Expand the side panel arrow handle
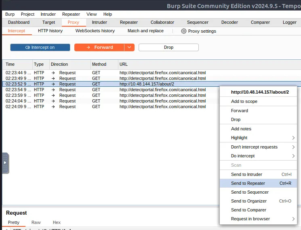This screenshot has width=301, height=230. (5, 163)
